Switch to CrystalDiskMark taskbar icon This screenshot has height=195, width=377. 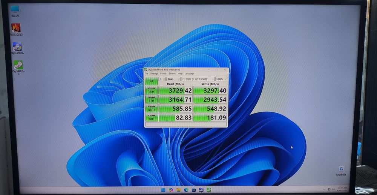[x=209, y=190]
